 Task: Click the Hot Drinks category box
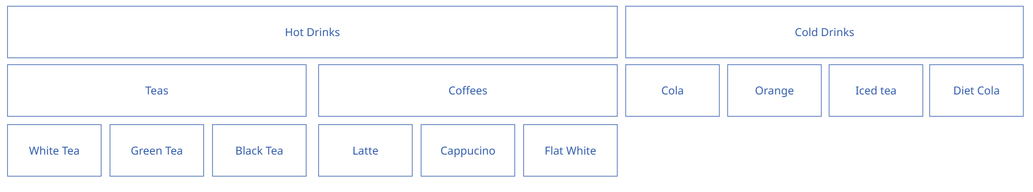pos(312,32)
